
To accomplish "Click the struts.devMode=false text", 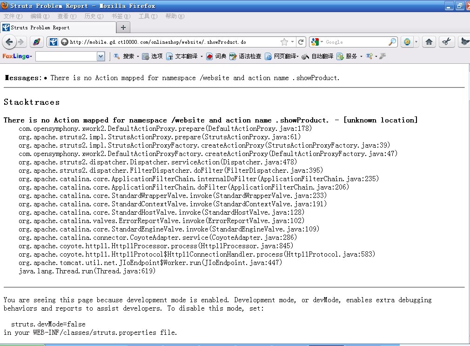I will (x=48, y=324).
